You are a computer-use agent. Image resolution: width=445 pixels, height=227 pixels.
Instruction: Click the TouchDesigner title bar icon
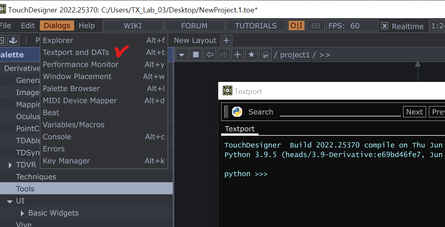pyautogui.click(x=2, y=10)
